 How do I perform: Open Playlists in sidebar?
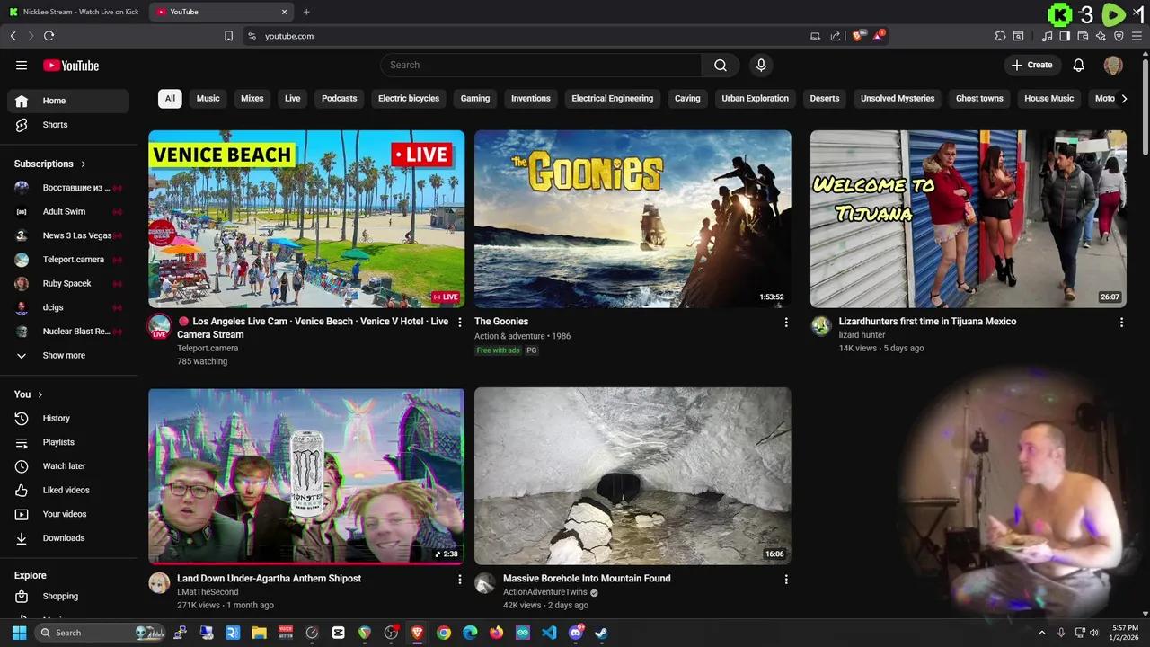tap(68, 442)
